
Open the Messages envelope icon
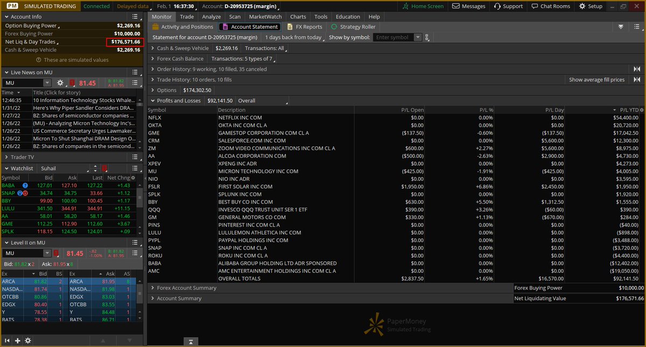pyautogui.click(x=456, y=6)
